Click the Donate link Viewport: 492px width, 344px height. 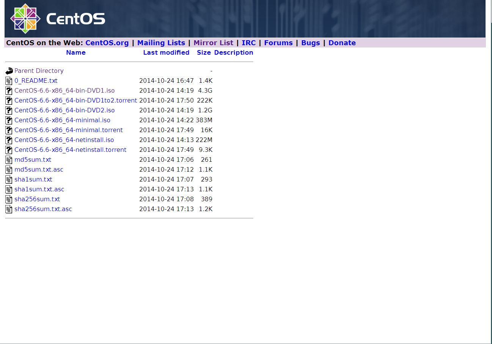(x=342, y=43)
